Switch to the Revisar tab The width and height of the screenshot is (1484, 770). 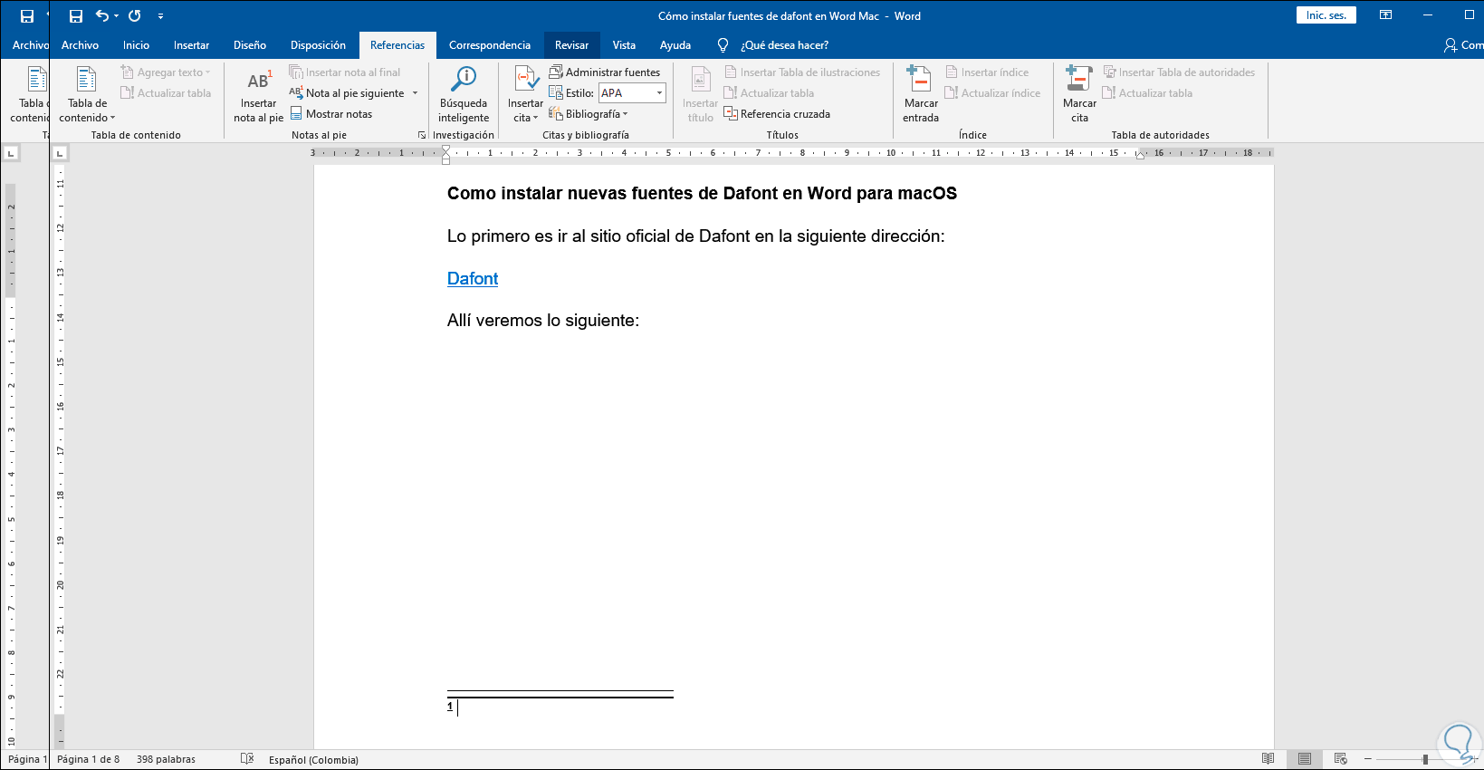click(x=571, y=45)
